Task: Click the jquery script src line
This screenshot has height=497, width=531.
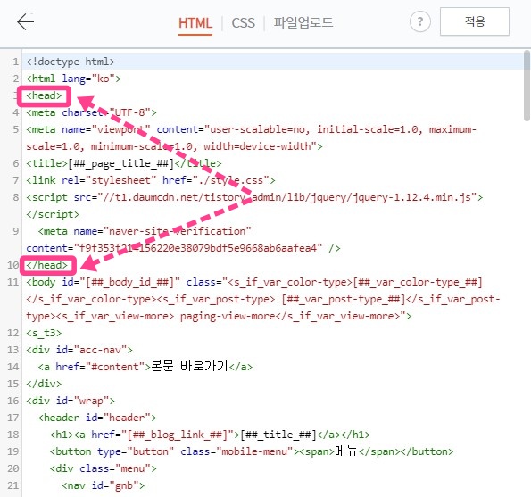Action: coord(254,197)
